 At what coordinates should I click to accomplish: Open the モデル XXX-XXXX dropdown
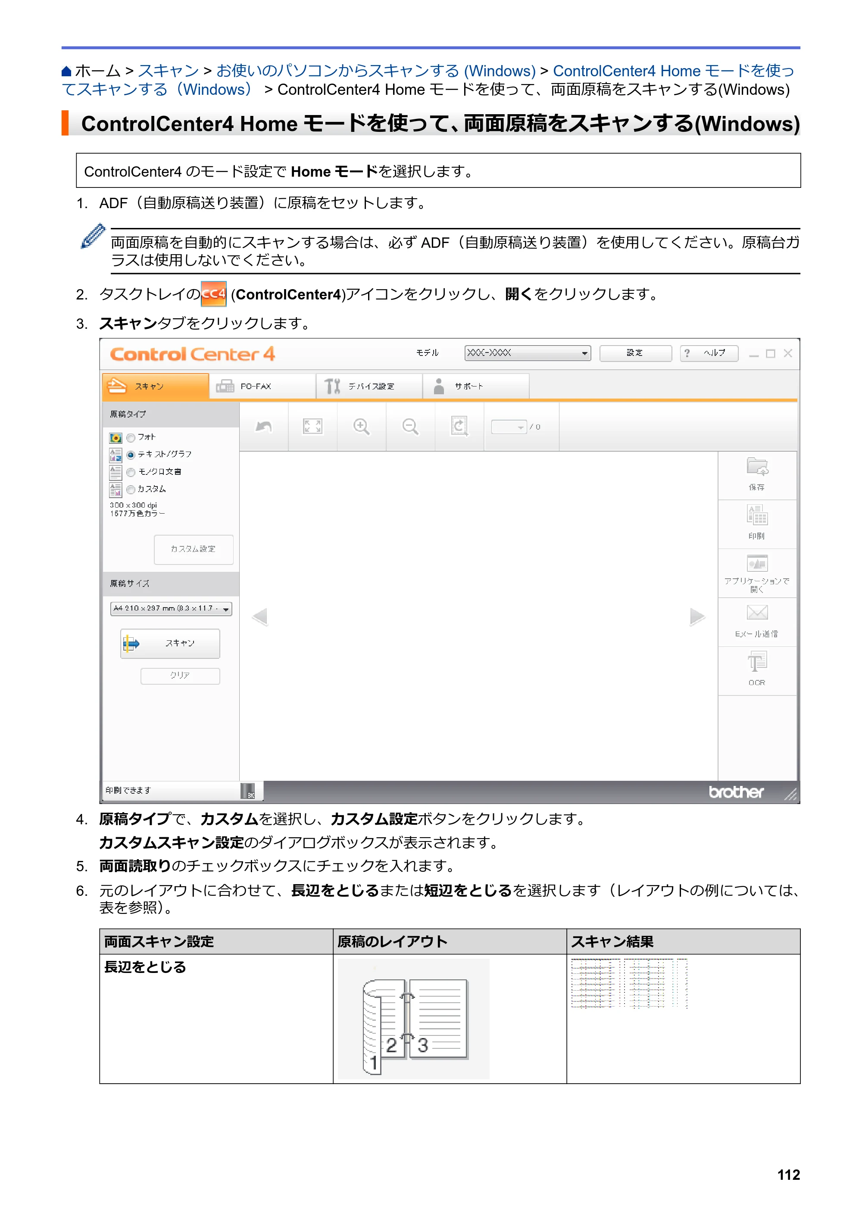528,353
